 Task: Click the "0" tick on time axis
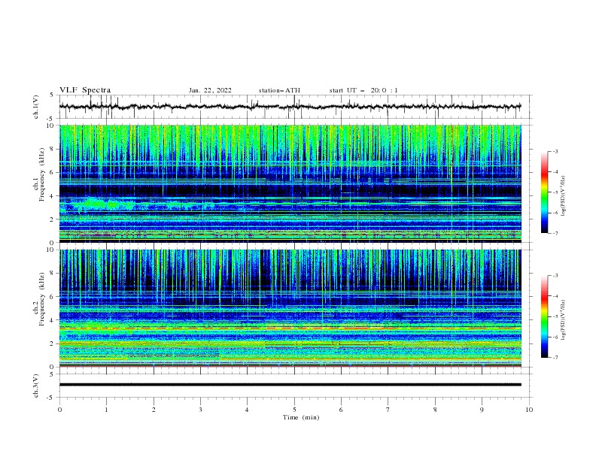click(59, 410)
